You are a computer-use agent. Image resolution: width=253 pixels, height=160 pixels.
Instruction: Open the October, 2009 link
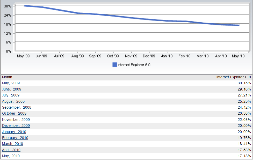tap(14, 113)
